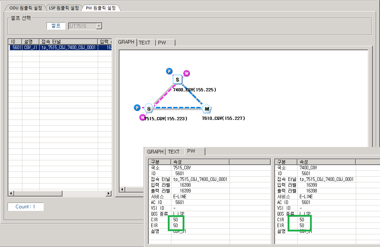This screenshot has width=380, height=247.
Task: Click the 구분 header in the 7515_CGV table
Action: 160,162
